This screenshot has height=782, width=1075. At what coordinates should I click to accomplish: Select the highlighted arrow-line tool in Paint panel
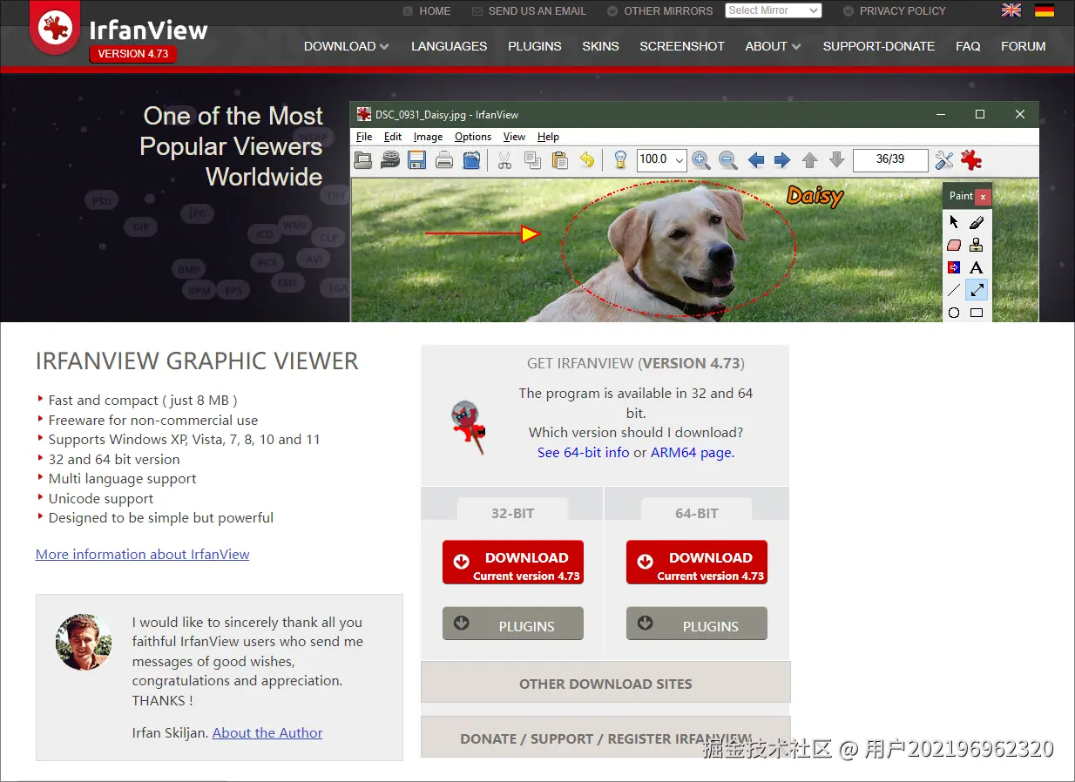[x=977, y=290]
